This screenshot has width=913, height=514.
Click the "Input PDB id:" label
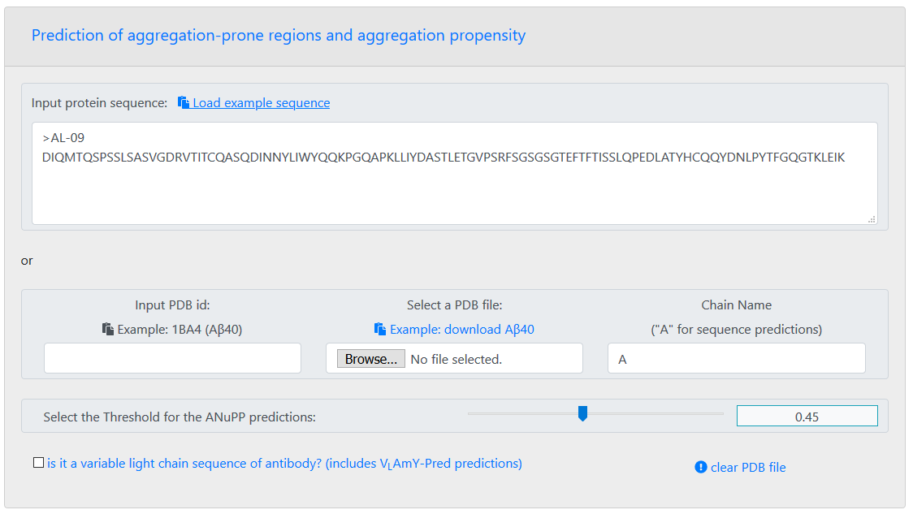point(172,305)
